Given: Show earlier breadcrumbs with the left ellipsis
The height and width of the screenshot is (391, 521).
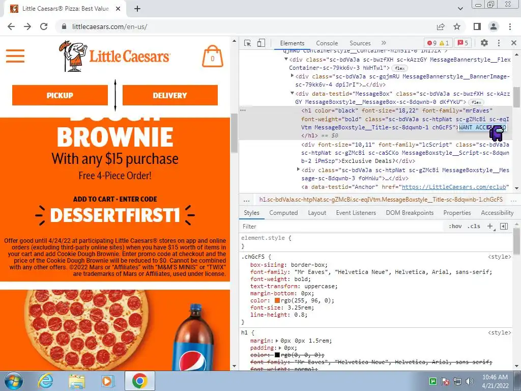Looking at the screenshot, I should [246, 201].
